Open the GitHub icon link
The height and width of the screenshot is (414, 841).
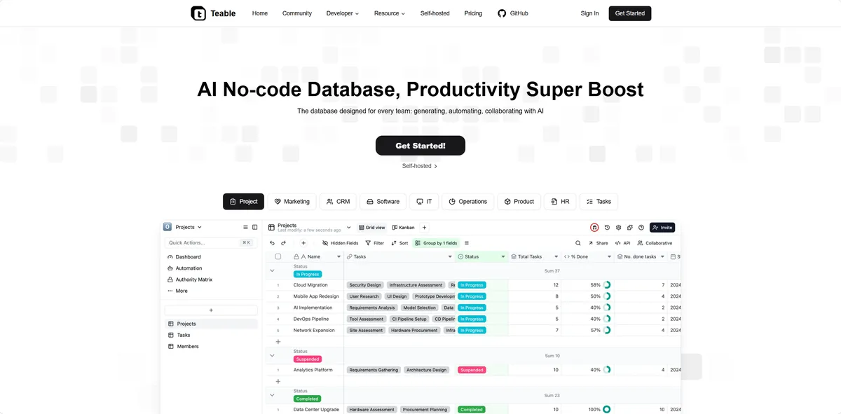click(x=502, y=13)
